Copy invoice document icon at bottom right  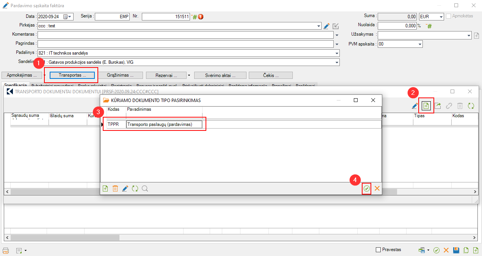tap(466, 250)
